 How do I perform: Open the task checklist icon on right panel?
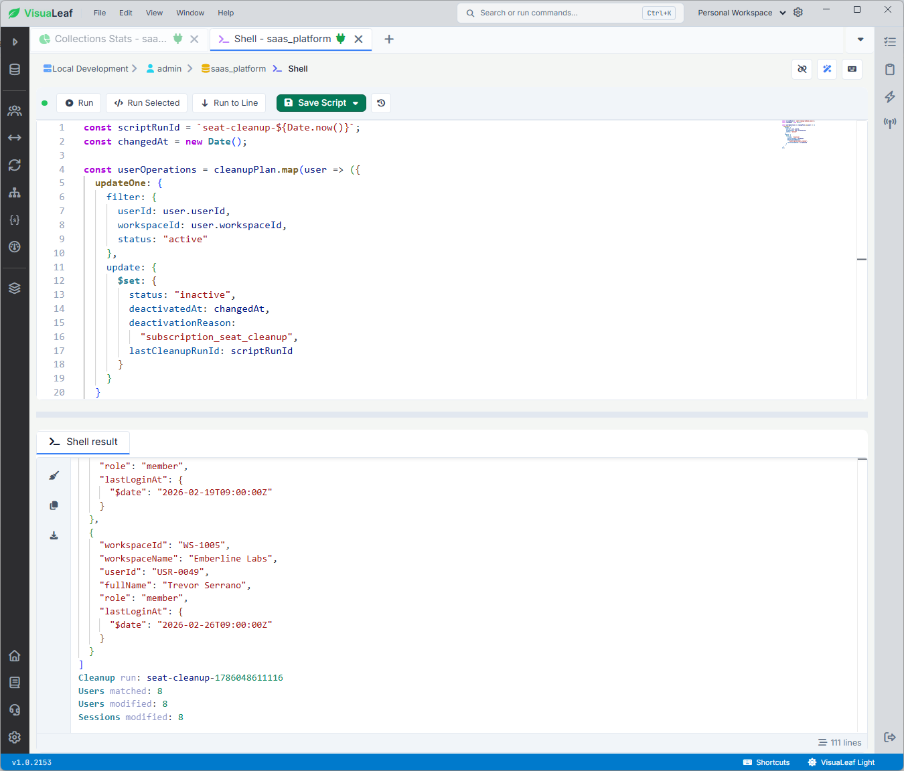coord(890,41)
